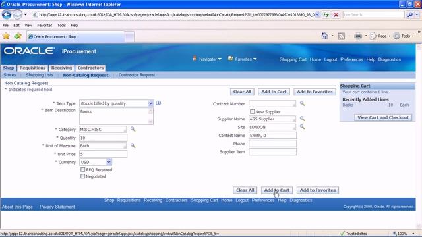Switch to the Contractors tab
The image size is (422, 237).
point(90,68)
